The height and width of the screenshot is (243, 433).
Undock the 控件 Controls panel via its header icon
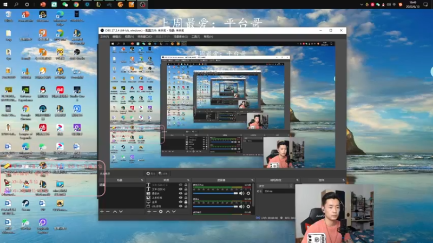tap(344, 180)
